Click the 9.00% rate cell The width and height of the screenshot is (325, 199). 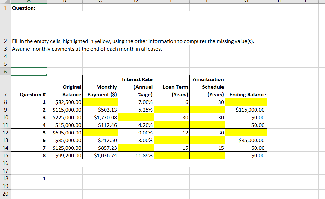click(136, 133)
